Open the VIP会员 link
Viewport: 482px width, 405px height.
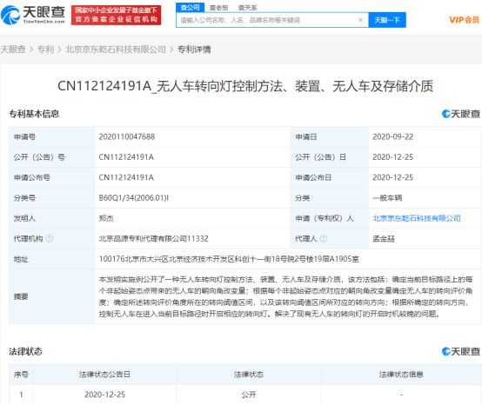[464, 20]
